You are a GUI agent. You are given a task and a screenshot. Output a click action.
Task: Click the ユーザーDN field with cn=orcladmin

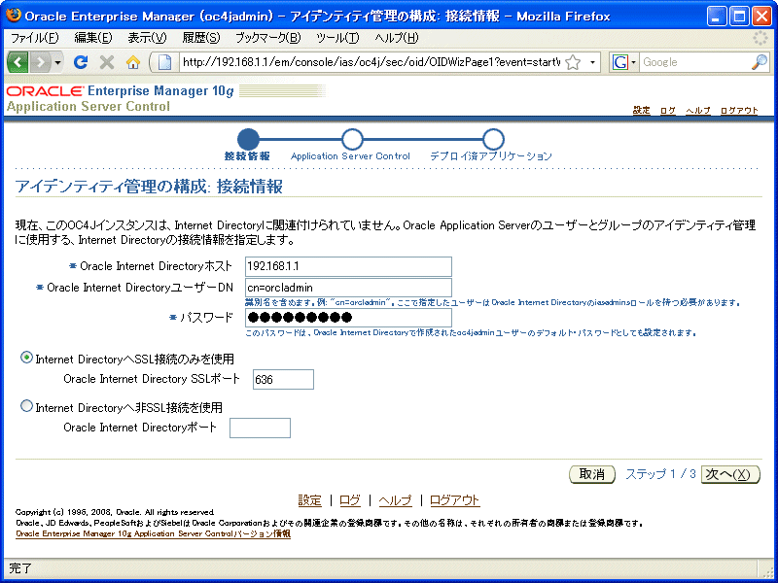point(348,288)
